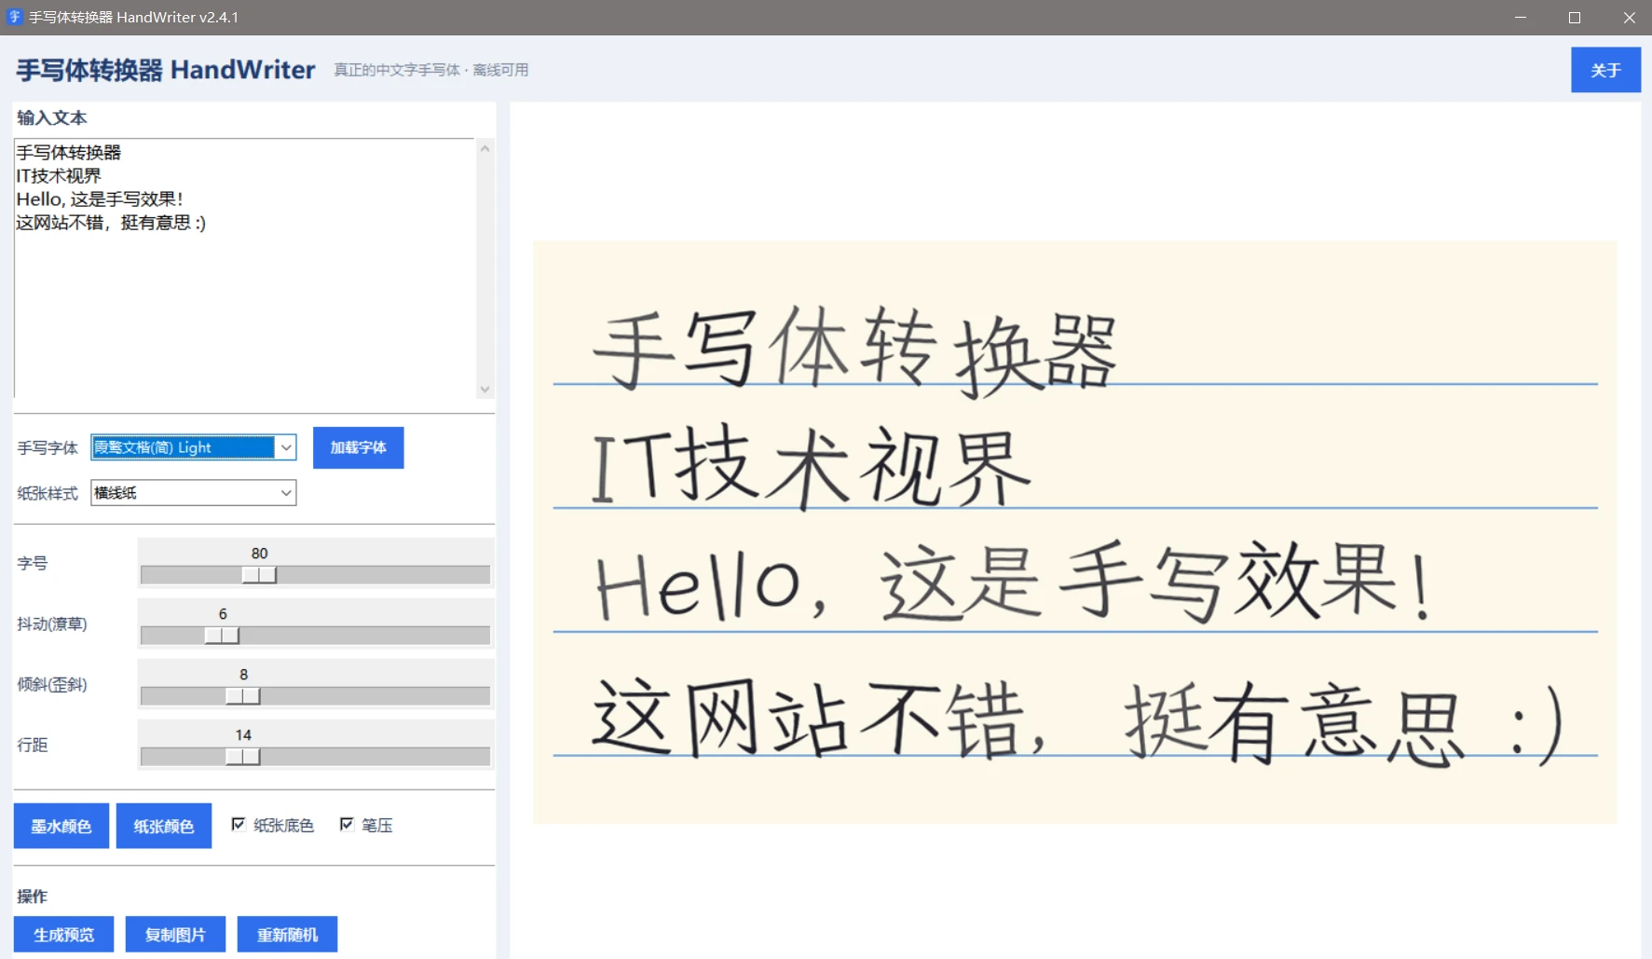Minimize the HandWriter window
1652x959 pixels.
tap(1521, 18)
